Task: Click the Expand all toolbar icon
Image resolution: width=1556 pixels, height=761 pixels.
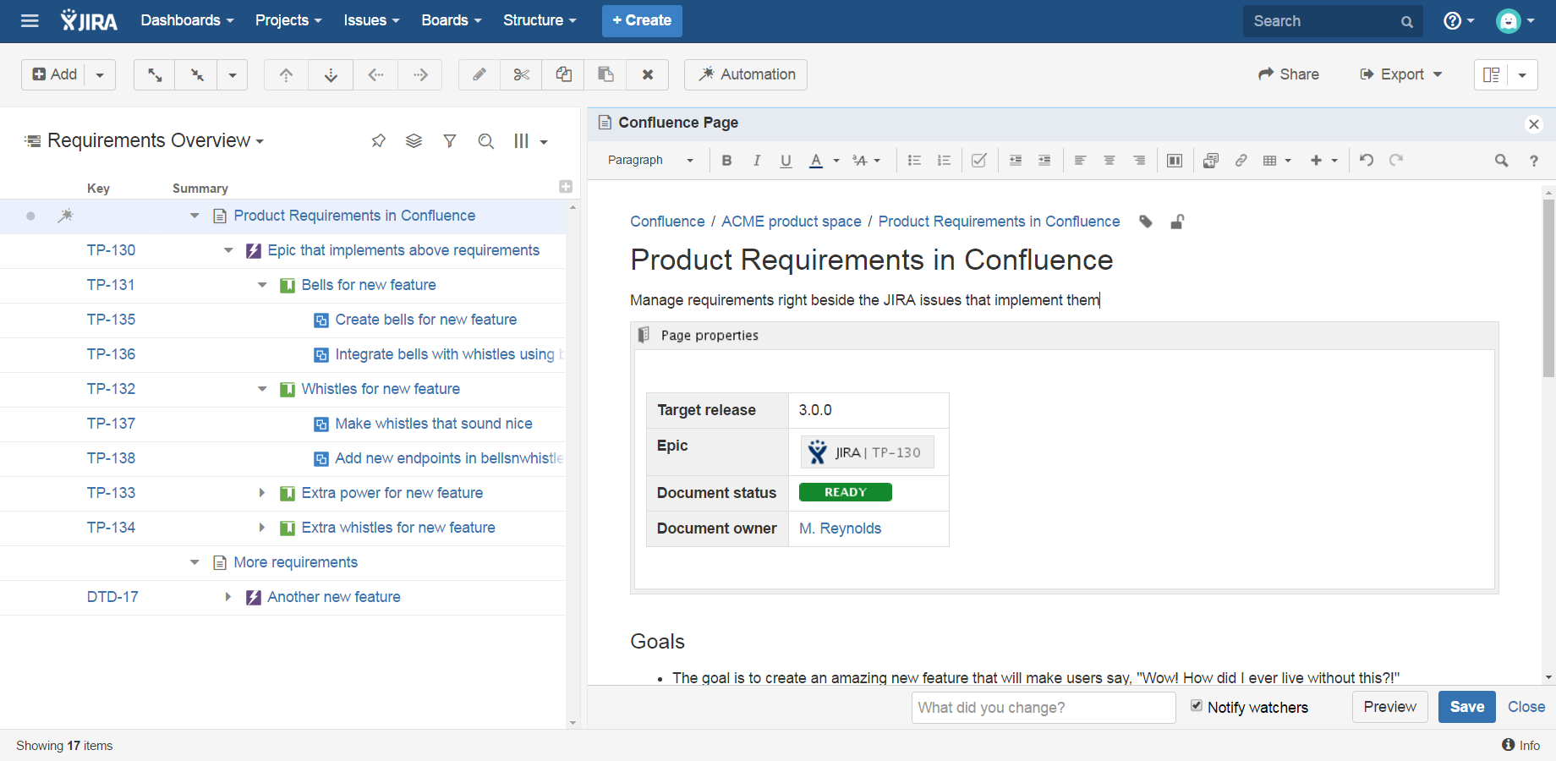Action: pyautogui.click(x=155, y=74)
